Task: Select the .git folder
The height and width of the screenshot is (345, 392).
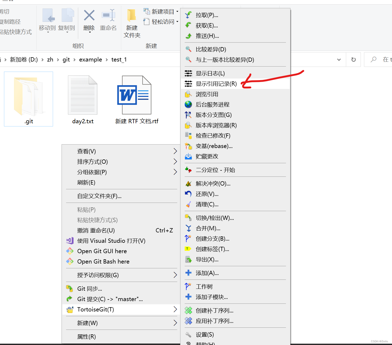Action: 29,99
